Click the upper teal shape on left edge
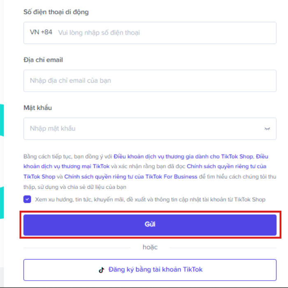Image resolution: width=288 pixels, height=288 pixels. (2, 119)
